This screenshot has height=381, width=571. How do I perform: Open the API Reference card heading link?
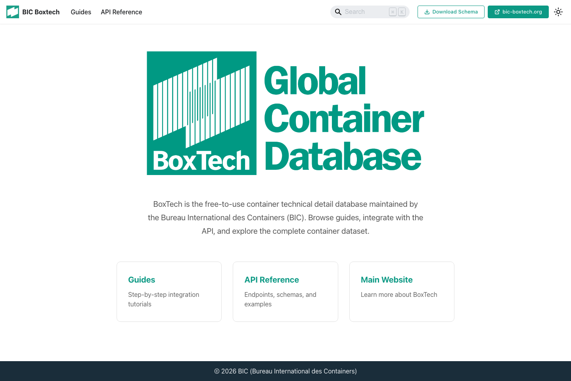272,280
